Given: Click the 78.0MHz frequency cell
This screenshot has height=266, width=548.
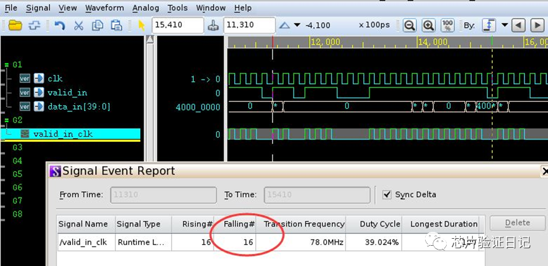Looking at the screenshot, I should [x=301, y=242].
